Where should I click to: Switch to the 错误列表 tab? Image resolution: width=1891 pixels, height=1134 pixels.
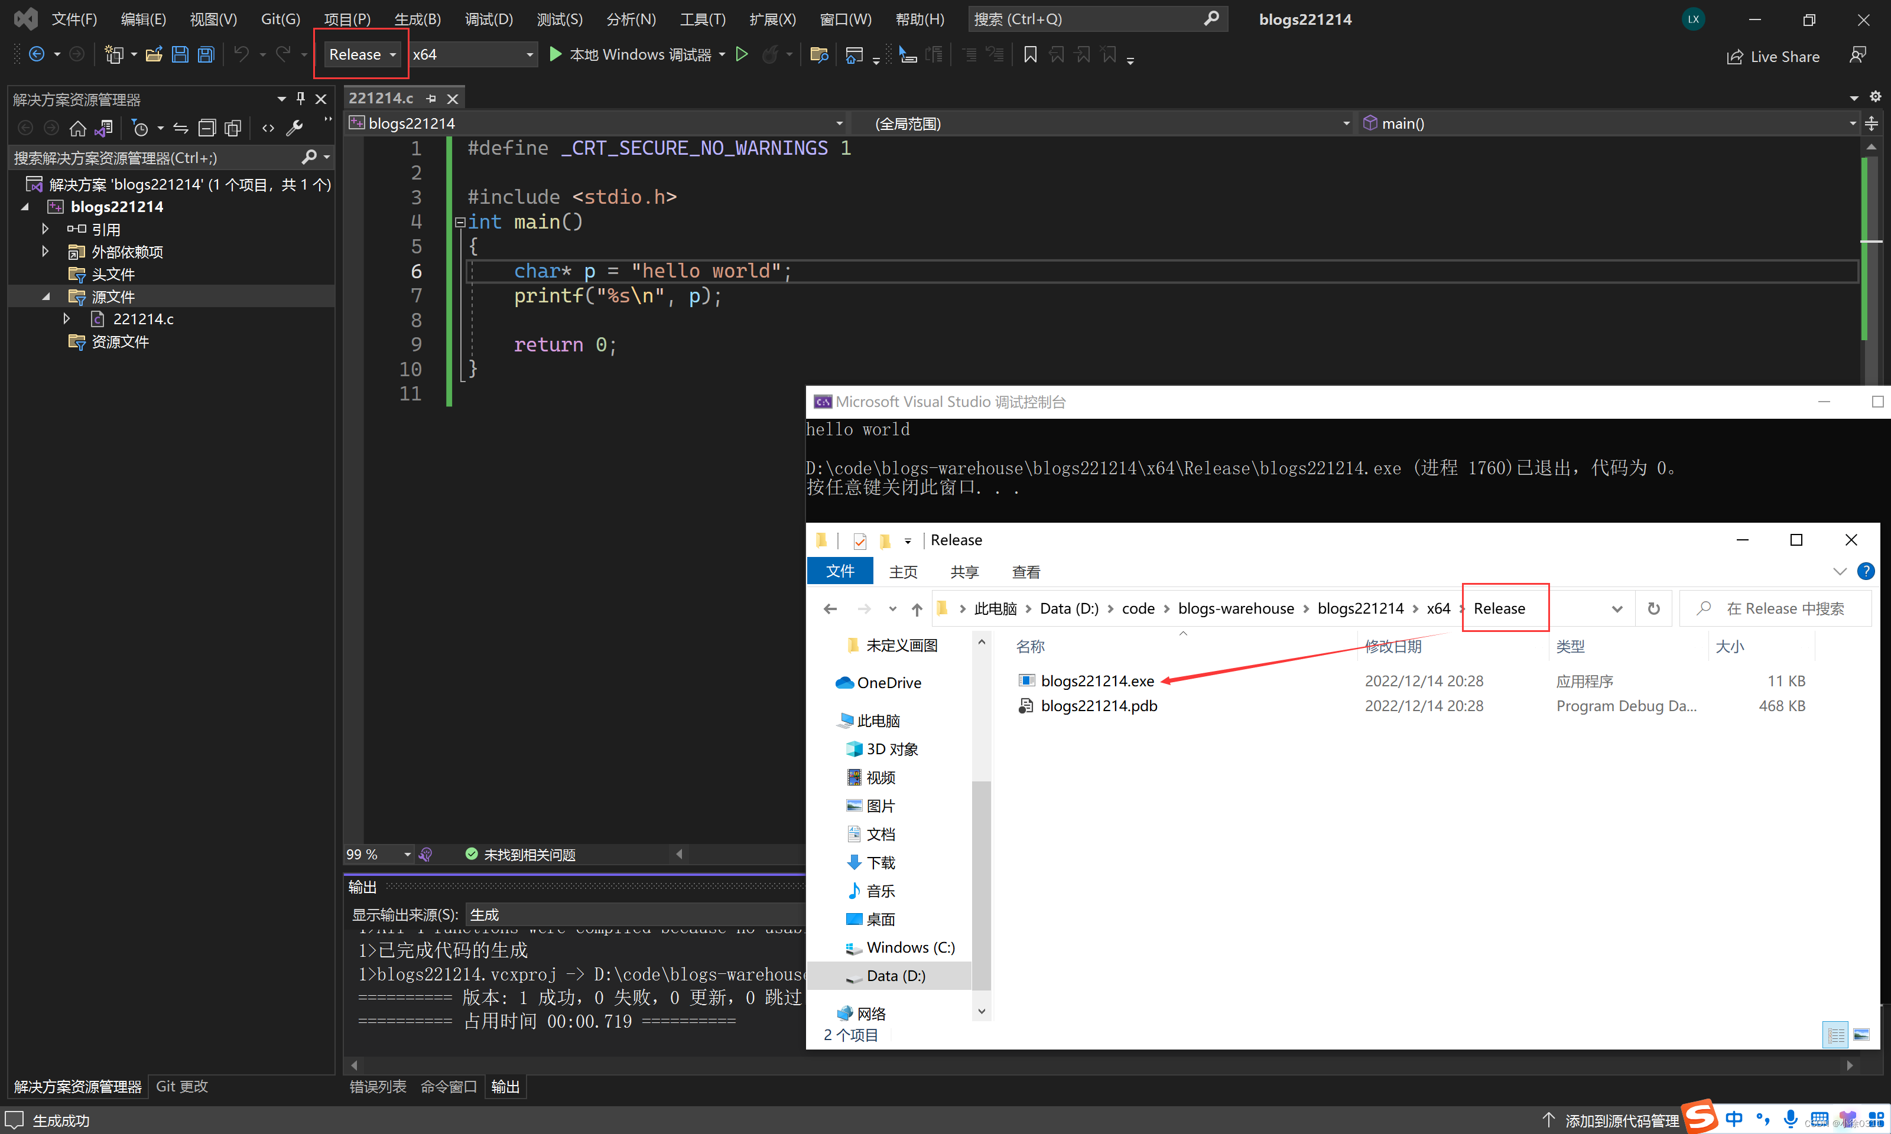(x=378, y=1087)
